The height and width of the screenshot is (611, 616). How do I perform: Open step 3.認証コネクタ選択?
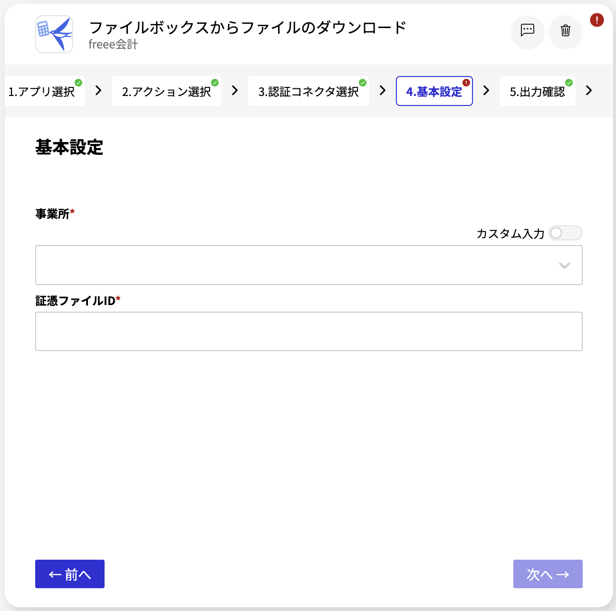pyautogui.click(x=308, y=91)
